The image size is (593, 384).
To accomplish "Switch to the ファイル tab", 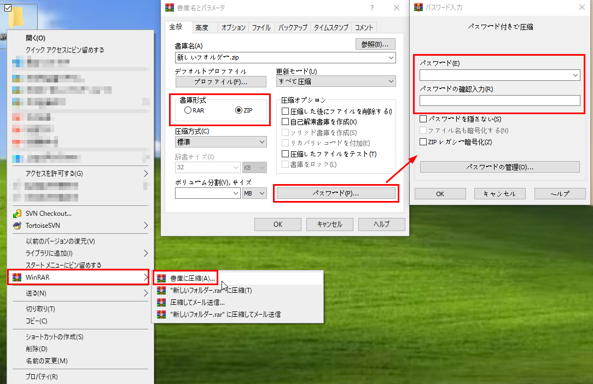I will 261,27.
